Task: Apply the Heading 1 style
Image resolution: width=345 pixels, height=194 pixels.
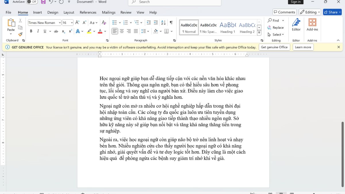Action: [x=228, y=27]
